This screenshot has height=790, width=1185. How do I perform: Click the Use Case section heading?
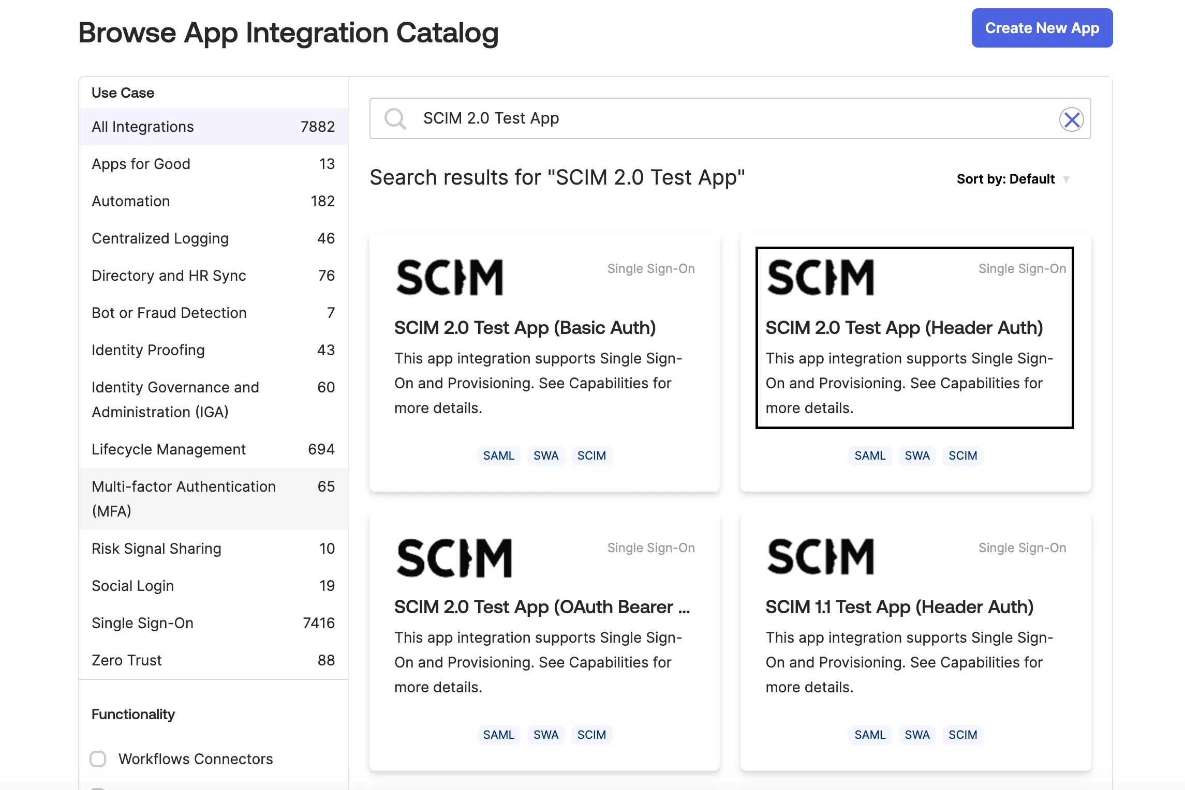coord(123,93)
